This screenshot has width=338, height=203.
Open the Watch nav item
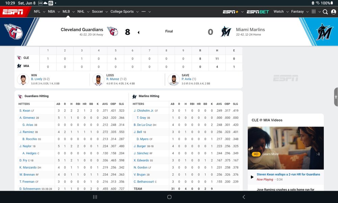(x=279, y=12)
